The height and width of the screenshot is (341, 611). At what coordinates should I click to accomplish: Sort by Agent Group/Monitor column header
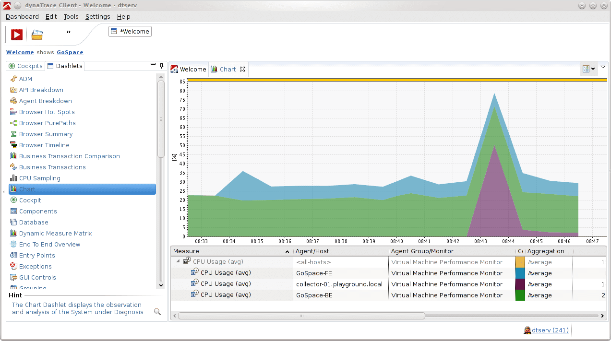point(452,251)
